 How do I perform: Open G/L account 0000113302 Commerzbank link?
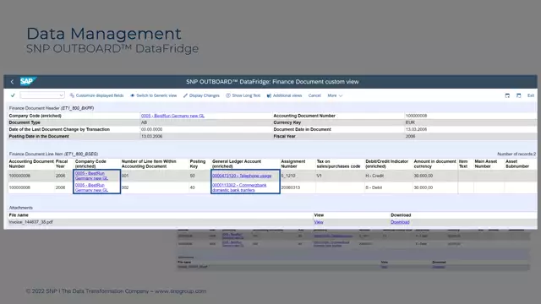[239, 187]
